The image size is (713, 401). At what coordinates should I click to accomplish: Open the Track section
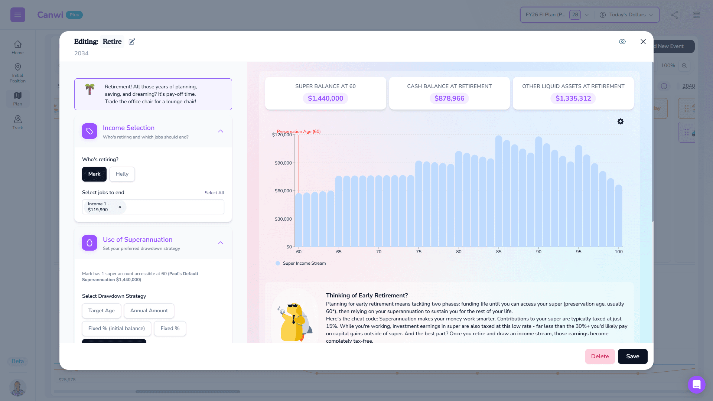[17, 121]
